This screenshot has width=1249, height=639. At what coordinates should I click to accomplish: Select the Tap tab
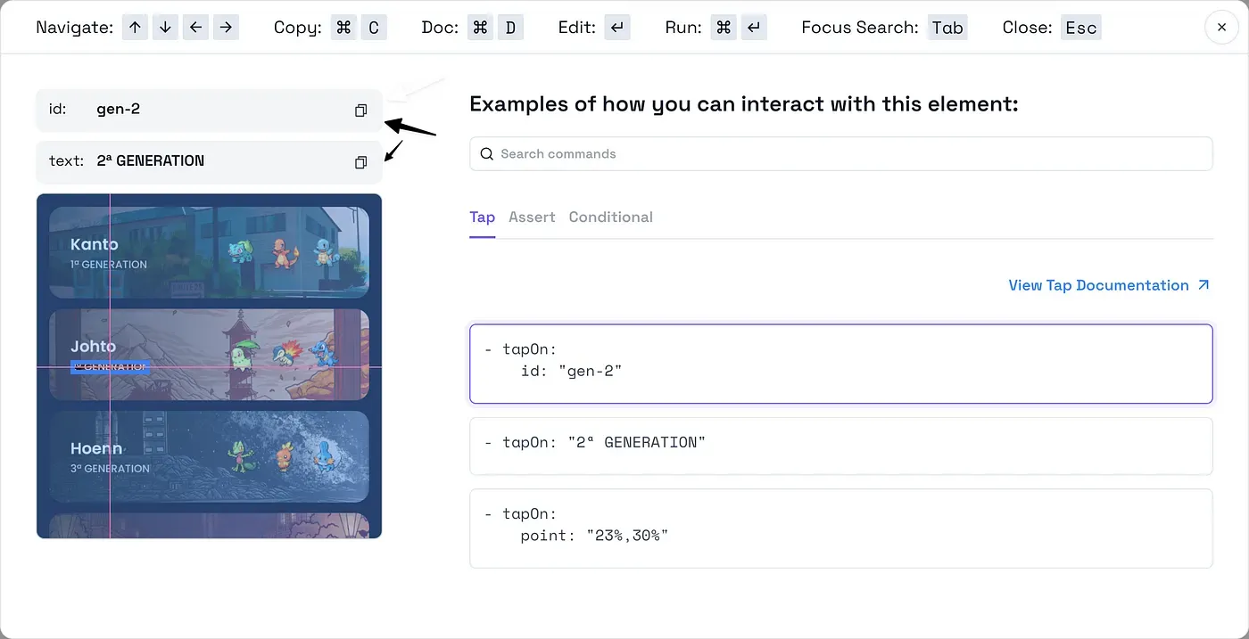tap(482, 217)
